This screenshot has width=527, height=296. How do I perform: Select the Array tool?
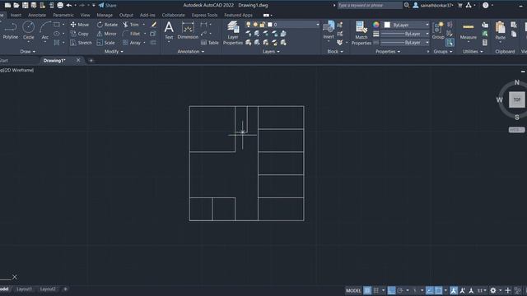(x=132, y=43)
